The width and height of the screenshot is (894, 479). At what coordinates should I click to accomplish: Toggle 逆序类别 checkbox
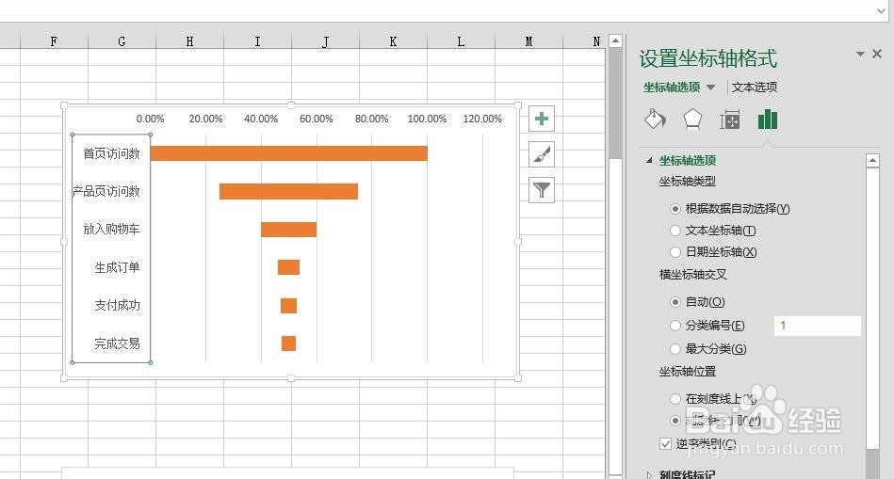(665, 443)
